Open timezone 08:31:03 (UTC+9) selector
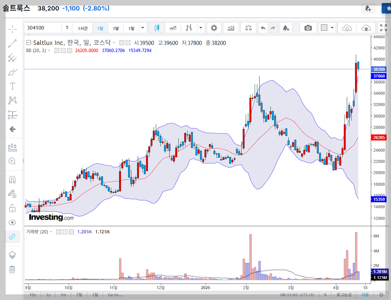The height and width of the screenshot is (300, 391). (297, 295)
